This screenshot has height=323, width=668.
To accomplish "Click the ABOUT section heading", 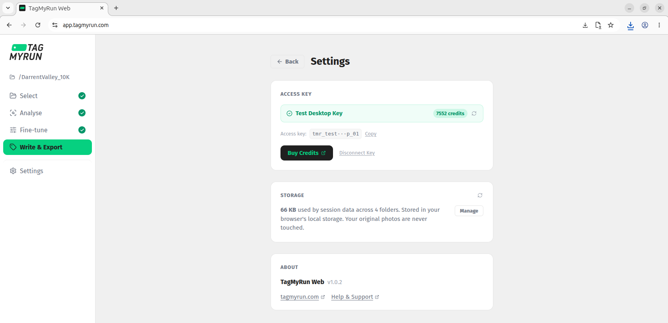I will [x=289, y=267].
